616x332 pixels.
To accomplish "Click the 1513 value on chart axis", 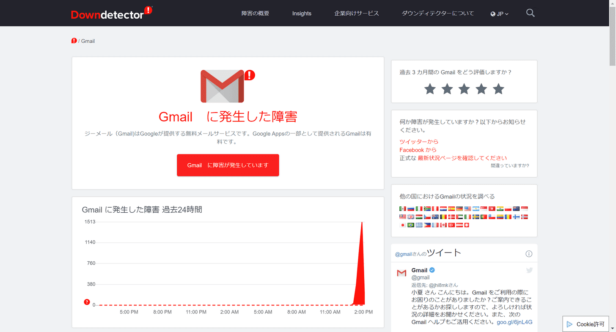I will pyautogui.click(x=90, y=222).
